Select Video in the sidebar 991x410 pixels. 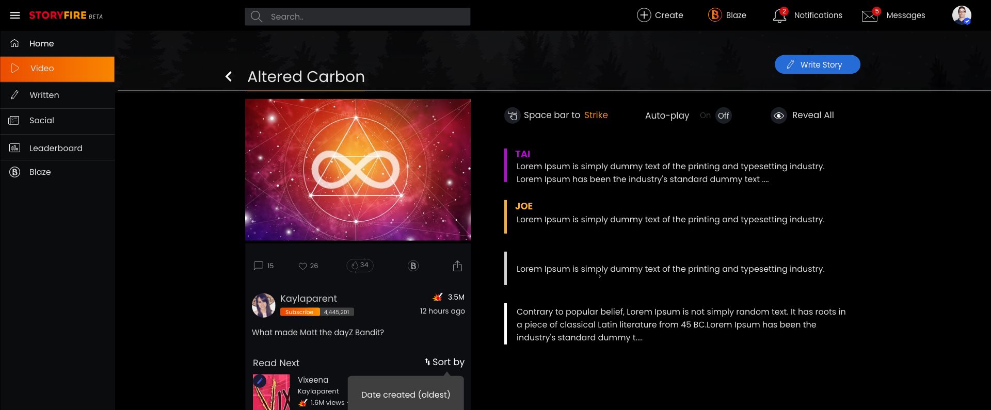pos(57,69)
